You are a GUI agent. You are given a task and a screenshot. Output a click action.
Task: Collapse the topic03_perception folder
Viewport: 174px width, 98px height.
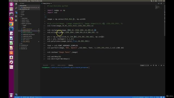[x=26, y=24]
